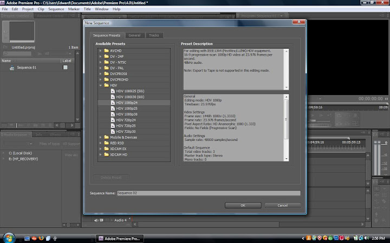
Task: Select the Sequence Presets tab
Action: 107,35
